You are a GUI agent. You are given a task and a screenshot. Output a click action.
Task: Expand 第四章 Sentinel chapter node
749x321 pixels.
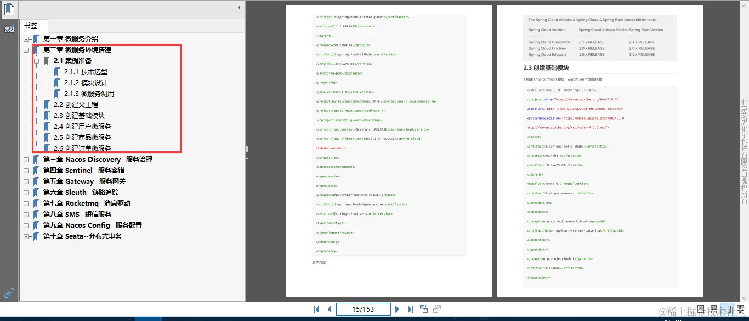(26, 171)
